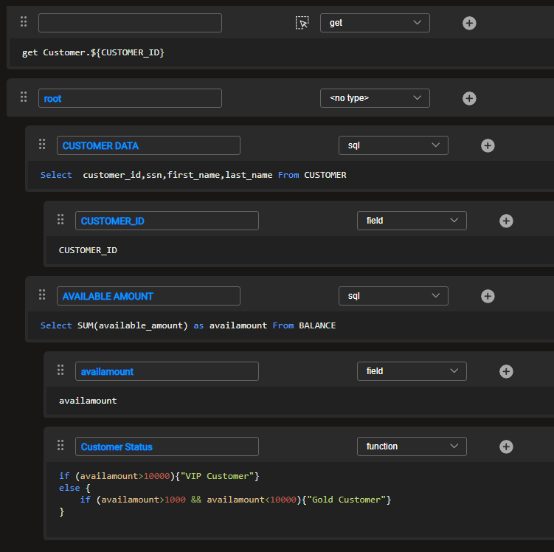This screenshot has width=554, height=552.
Task: Click drag handle beside the root name field
Action: [24, 97]
